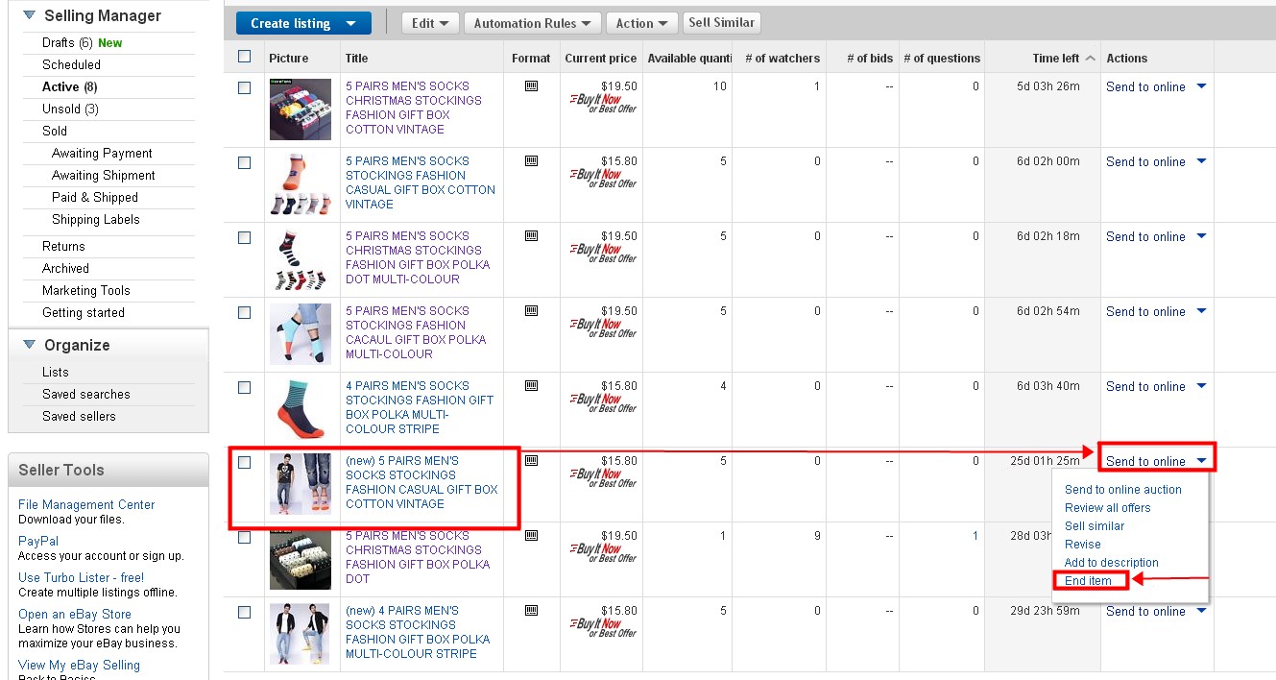Open the 1 question link in the Polka Dot row
1276x680 pixels.
(x=975, y=537)
